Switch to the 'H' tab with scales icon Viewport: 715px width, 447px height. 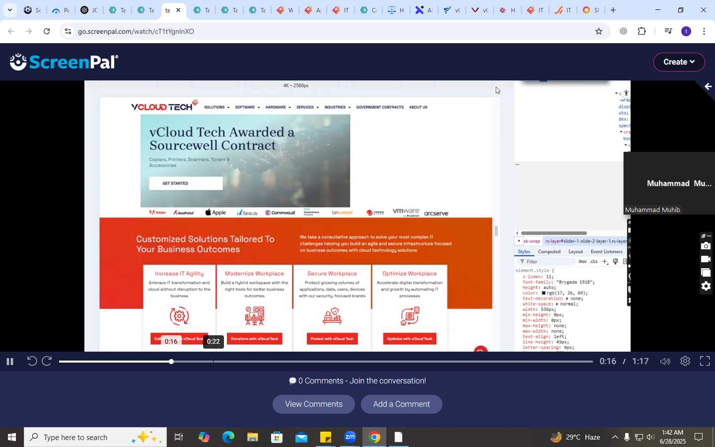[396, 10]
